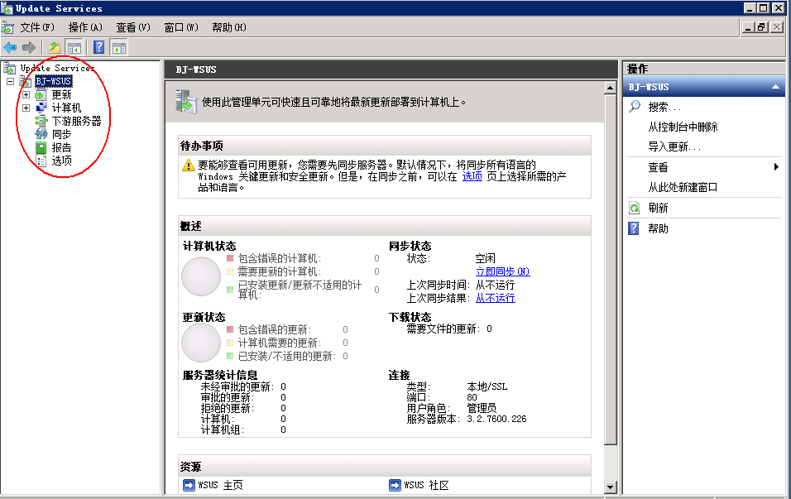This screenshot has height=499, width=791.
Task: Click the Back arrow toolbar icon
Action: tap(10, 48)
